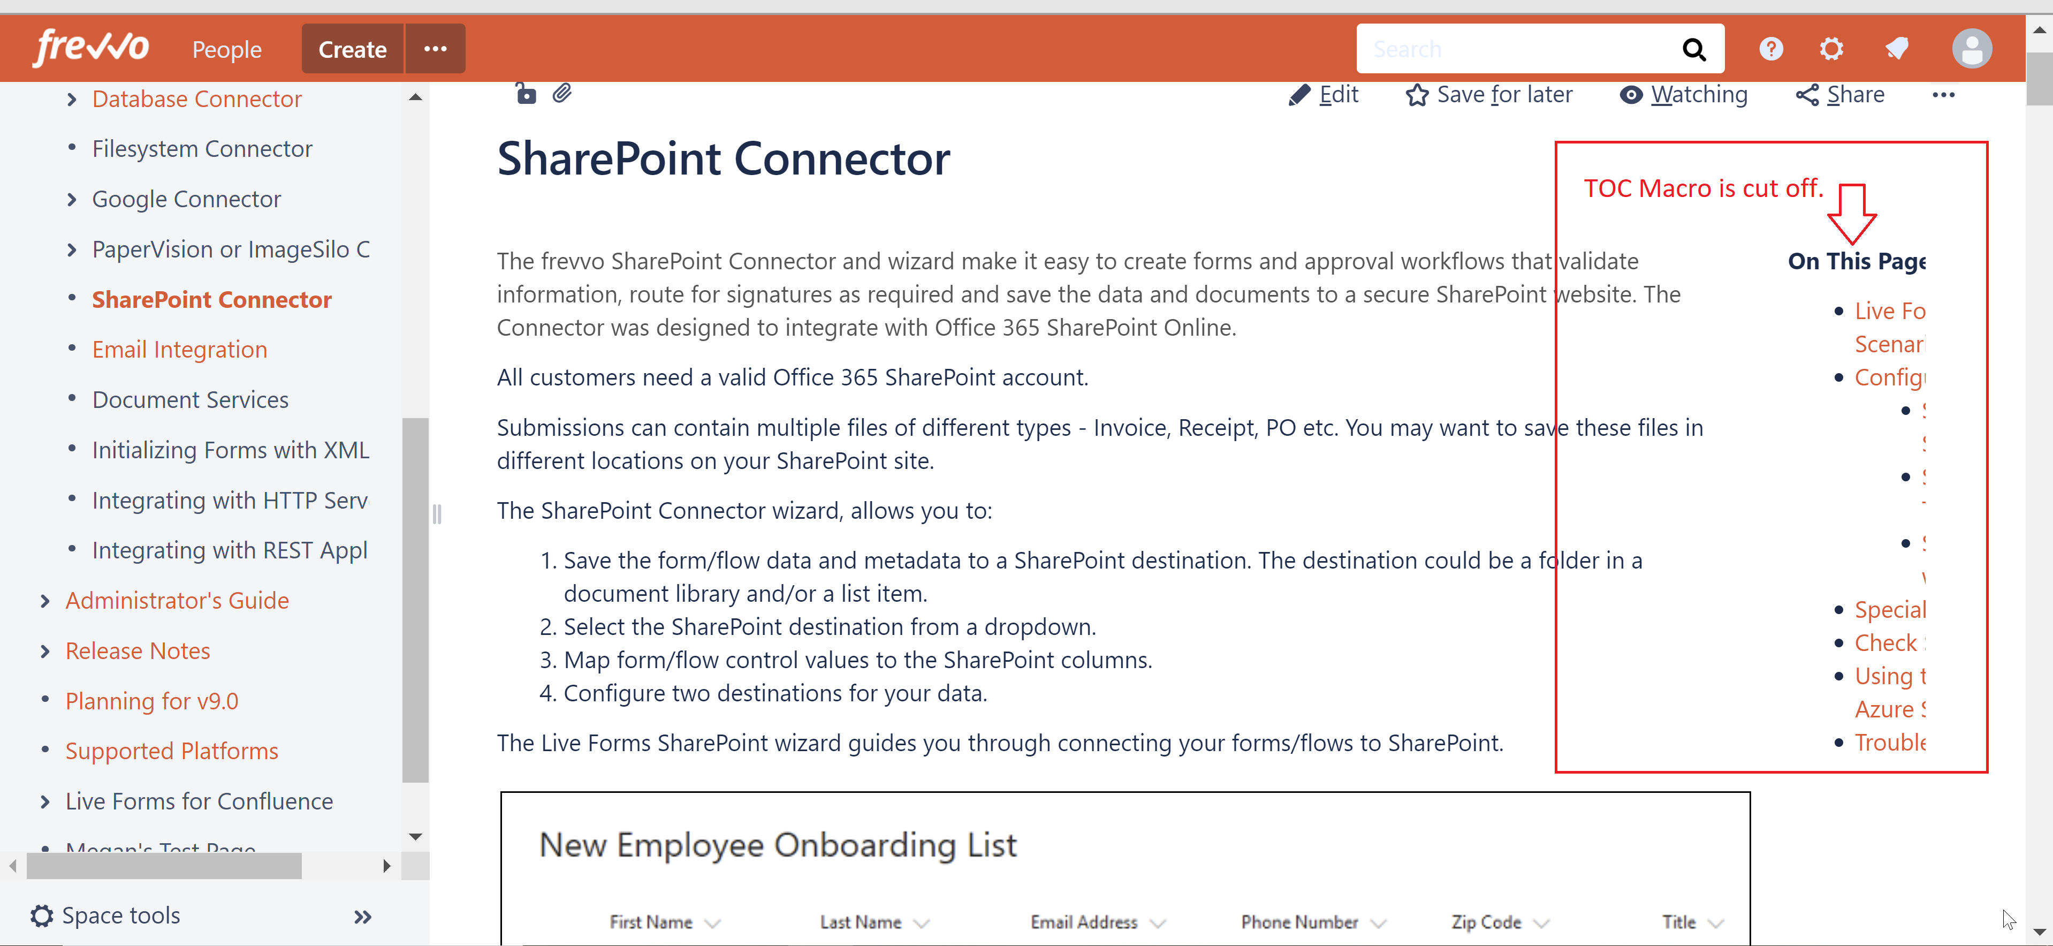2053x946 pixels.
Task: Click the sidebar horizontal scrollbar thumb
Action: pos(163,866)
